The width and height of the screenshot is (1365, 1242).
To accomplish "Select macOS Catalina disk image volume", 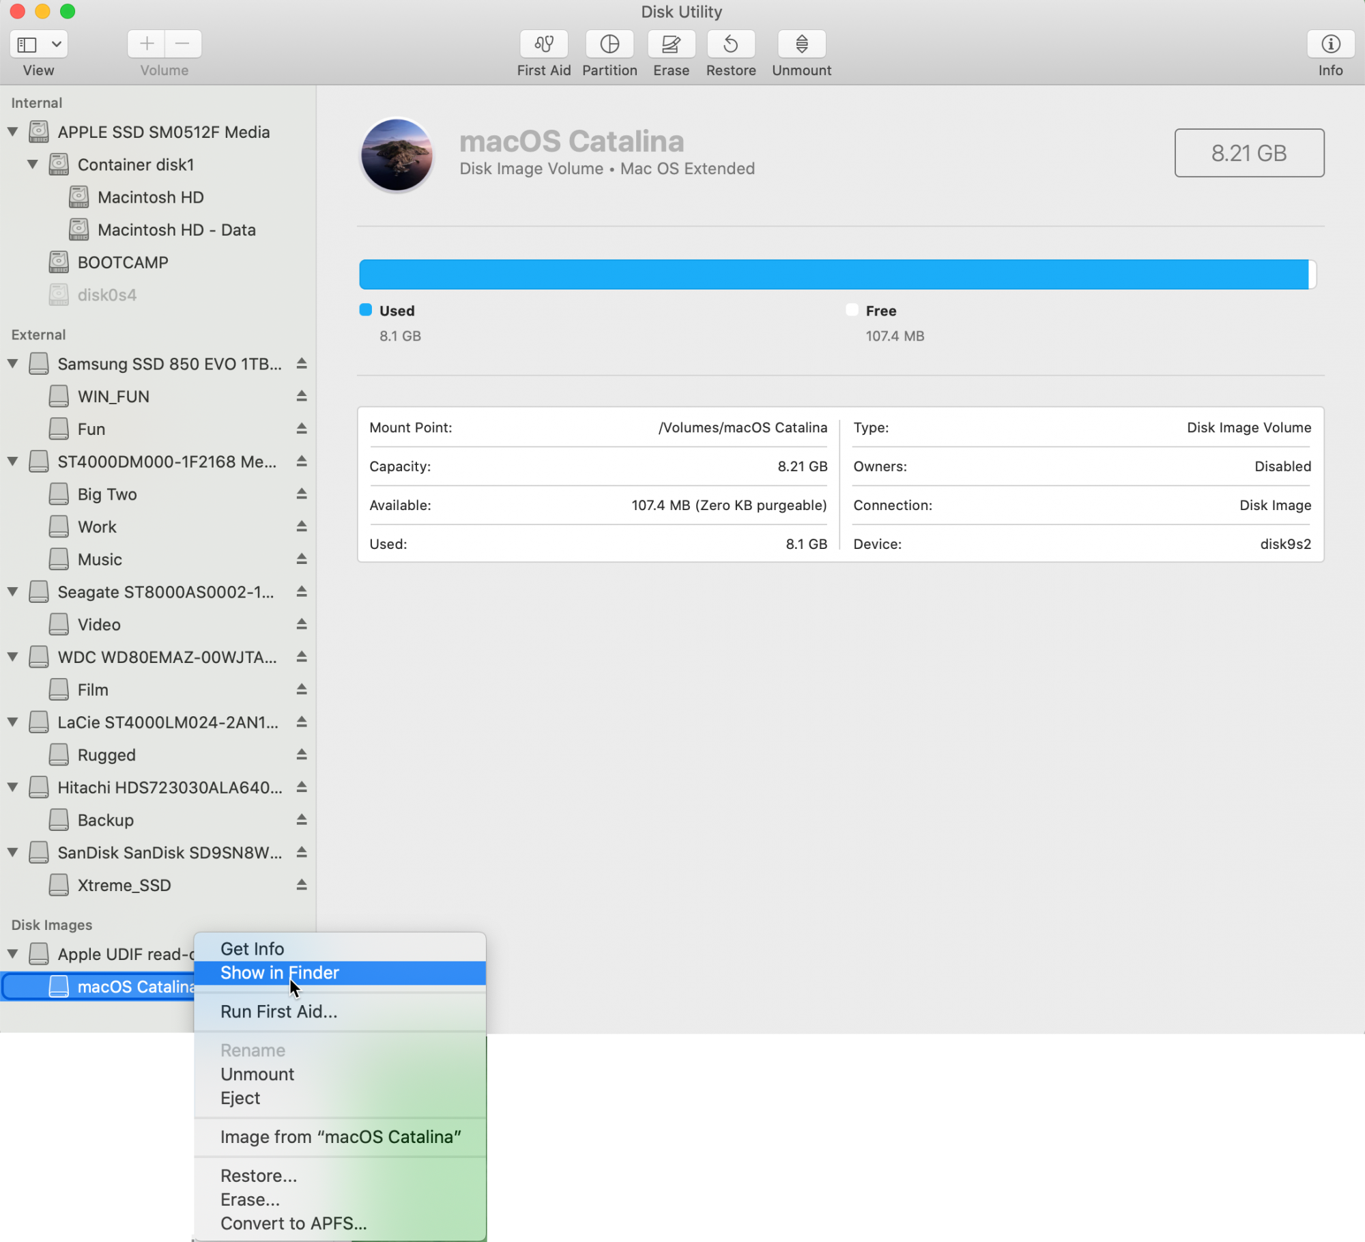I will click(99, 987).
